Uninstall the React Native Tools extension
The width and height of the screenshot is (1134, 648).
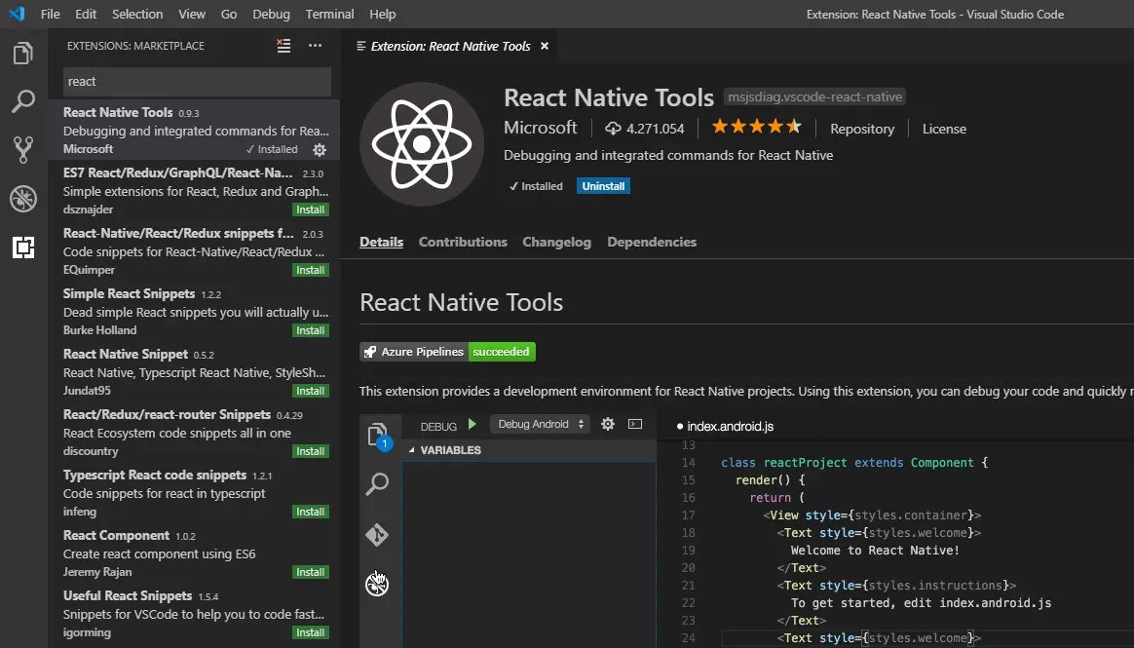pyautogui.click(x=602, y=185)
